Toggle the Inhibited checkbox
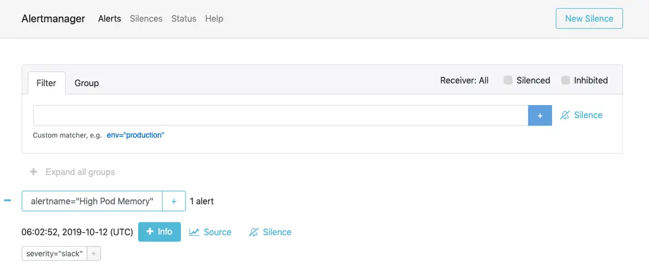The height and width of the screenshot is (272, 649). tap(566, 80)
